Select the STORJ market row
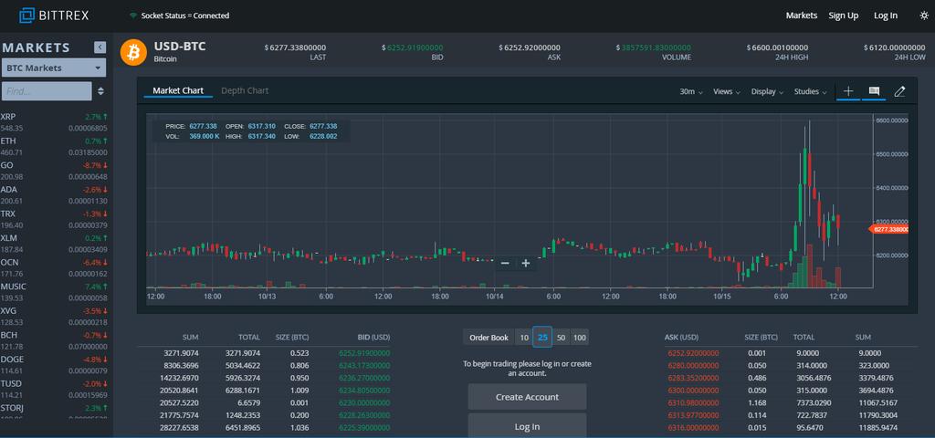Screen dimensions: 935x438 tap(54, 412)
